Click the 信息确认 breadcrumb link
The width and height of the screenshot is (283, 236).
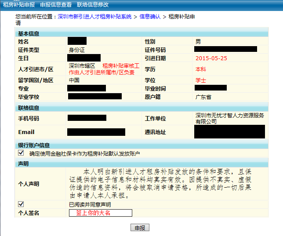point(150,17)
